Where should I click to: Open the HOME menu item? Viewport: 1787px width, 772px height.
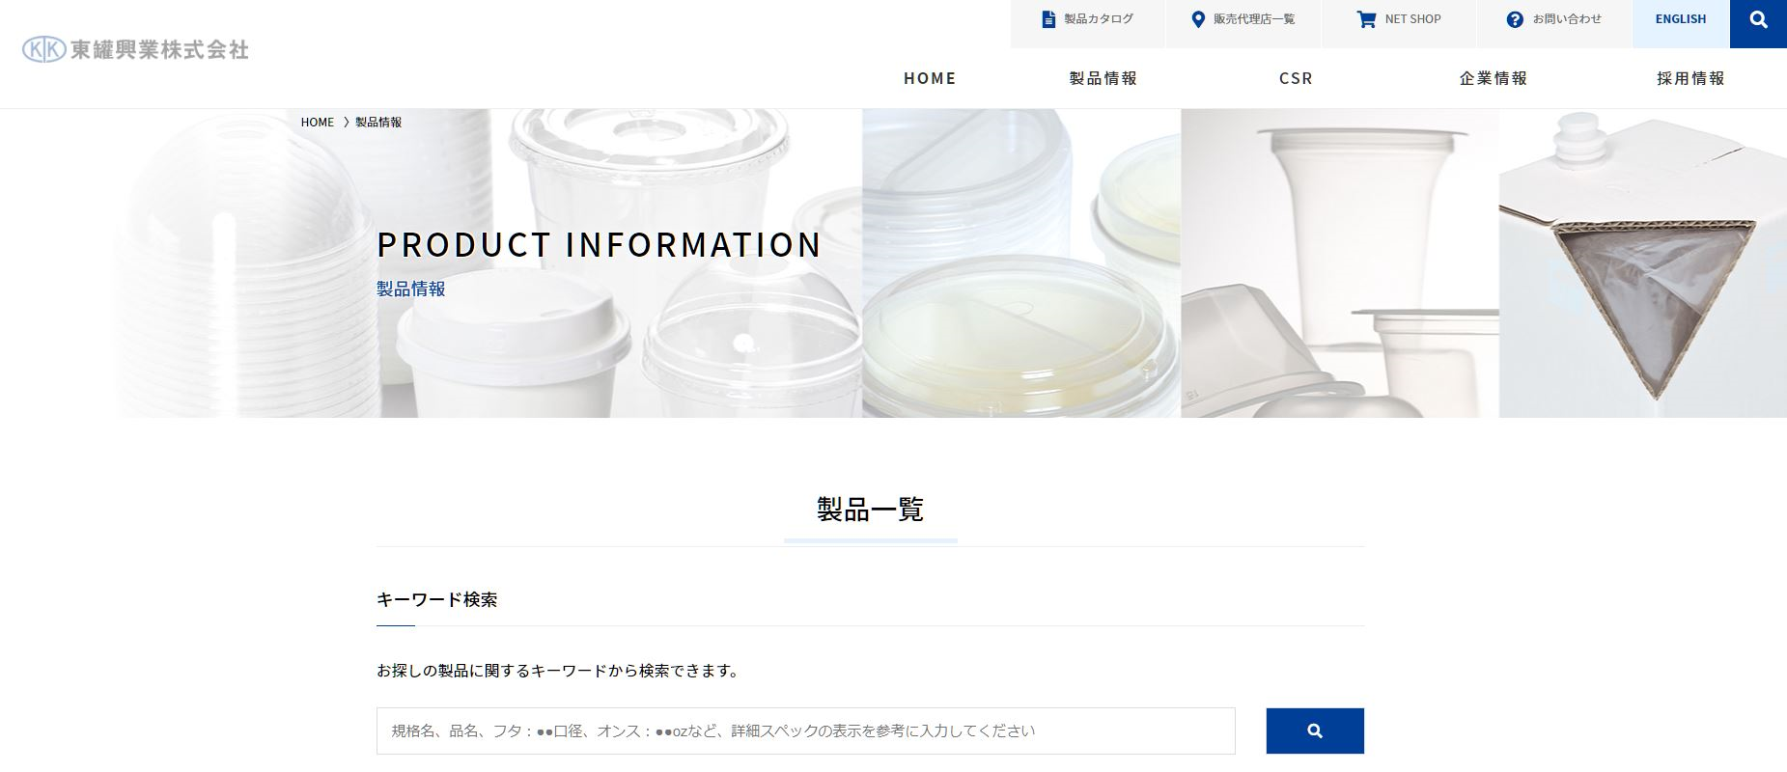[930, 78]
